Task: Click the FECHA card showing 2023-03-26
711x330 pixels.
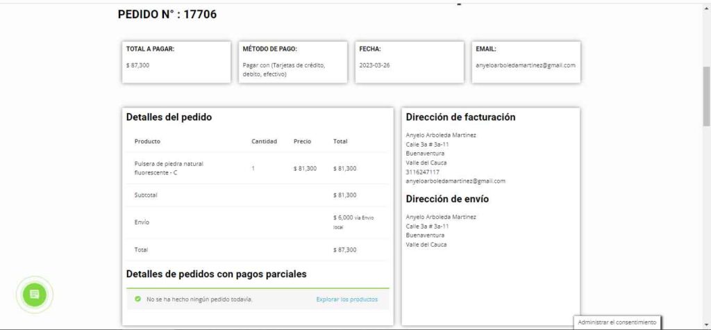Action: point(410,62)
